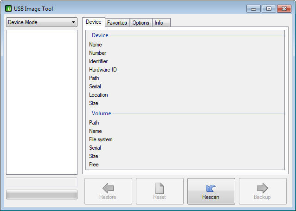Open the Device Mode dropdown
Screen dimensions: 296x211
[42, 22]
